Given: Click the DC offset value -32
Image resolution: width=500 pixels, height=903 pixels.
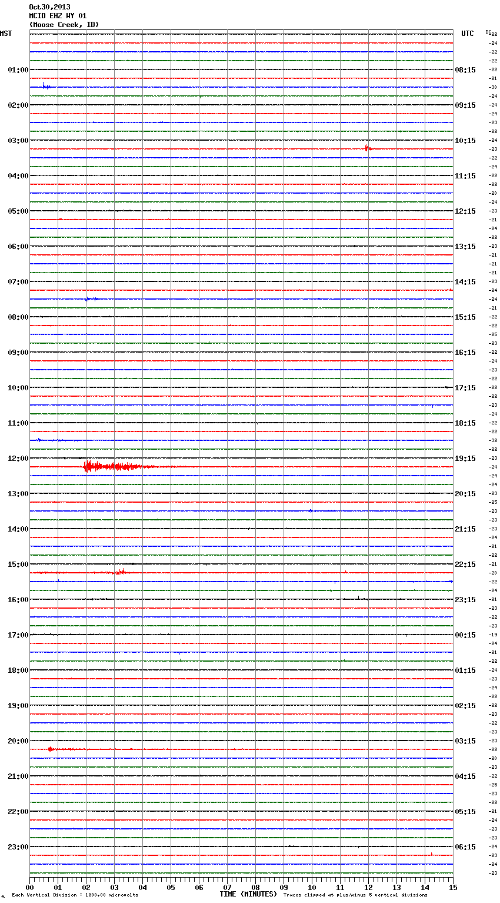Looking at the screenshot, I should tap(493, 441).
